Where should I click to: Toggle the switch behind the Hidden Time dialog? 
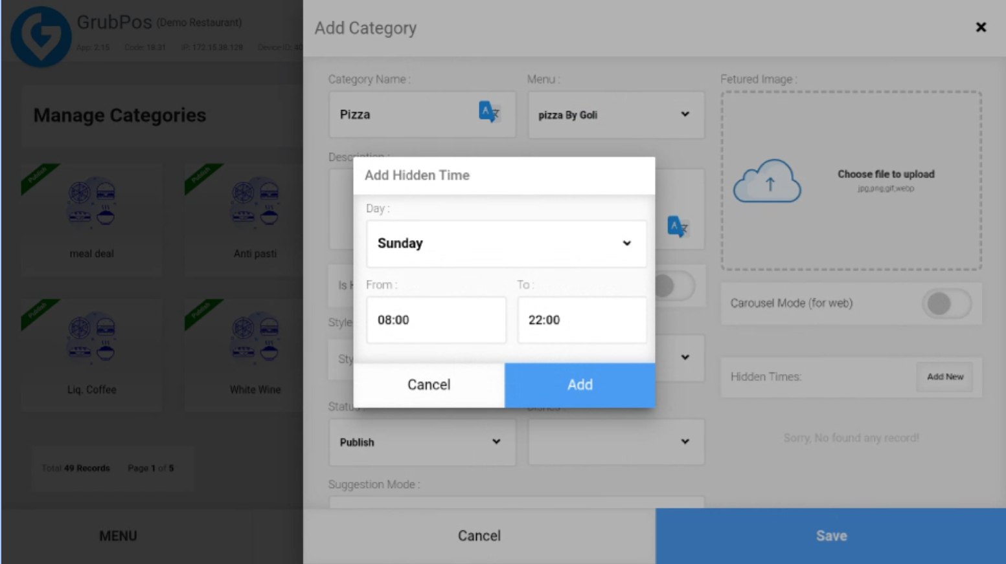675,287
